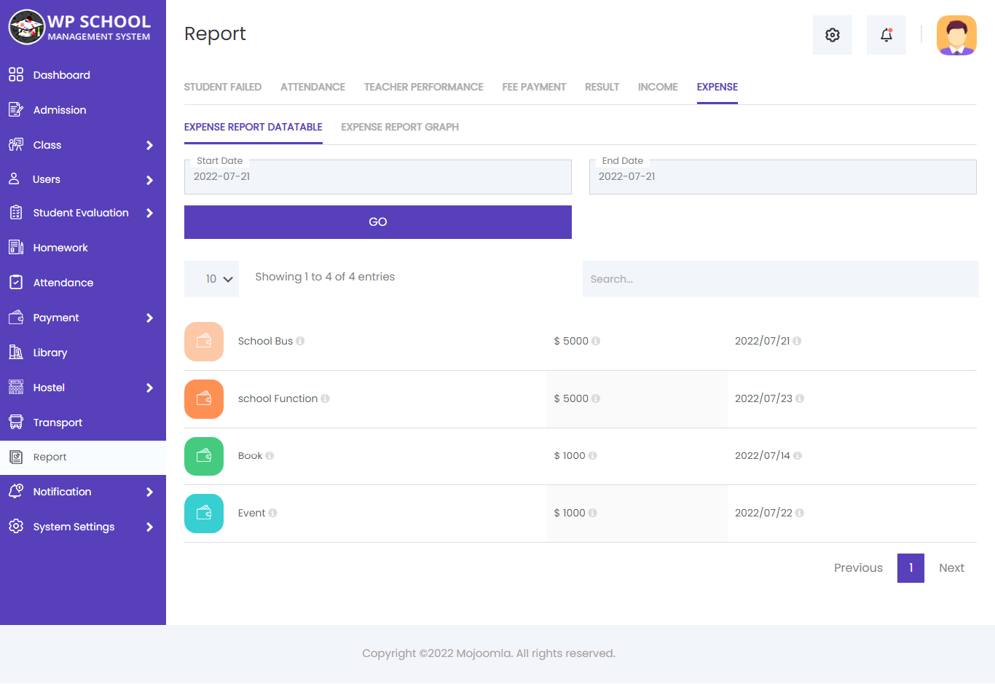Click info icon beside School Bus

pos(300,341)
